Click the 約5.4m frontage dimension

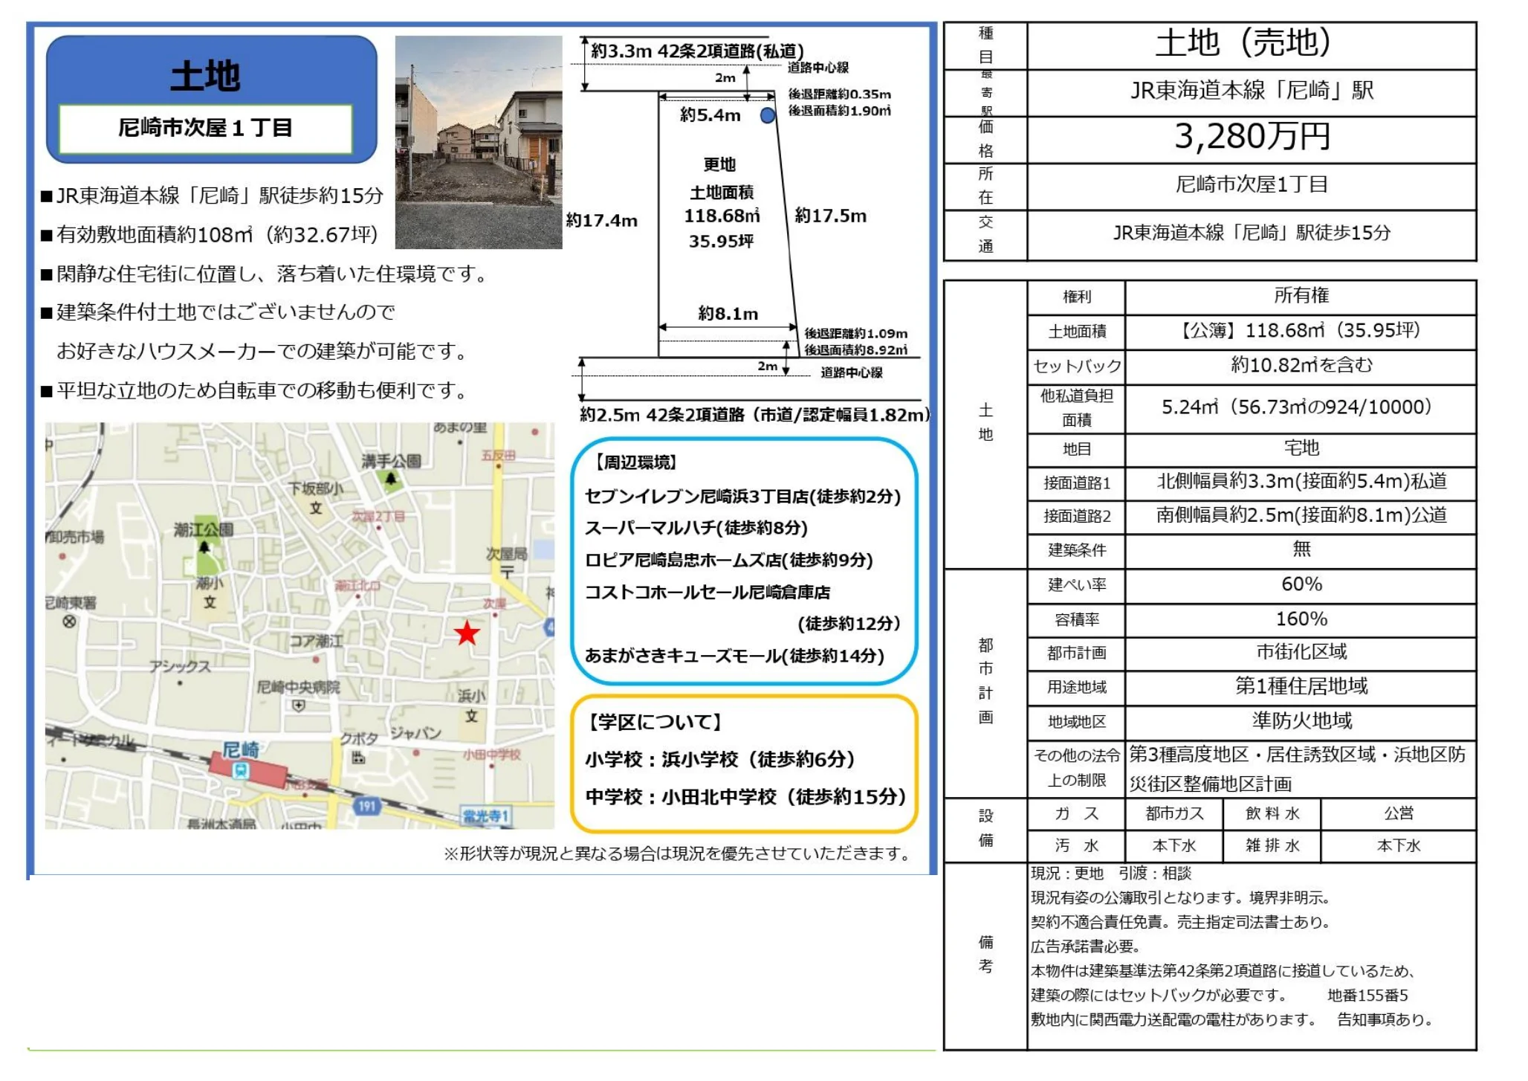pos(710,115)
